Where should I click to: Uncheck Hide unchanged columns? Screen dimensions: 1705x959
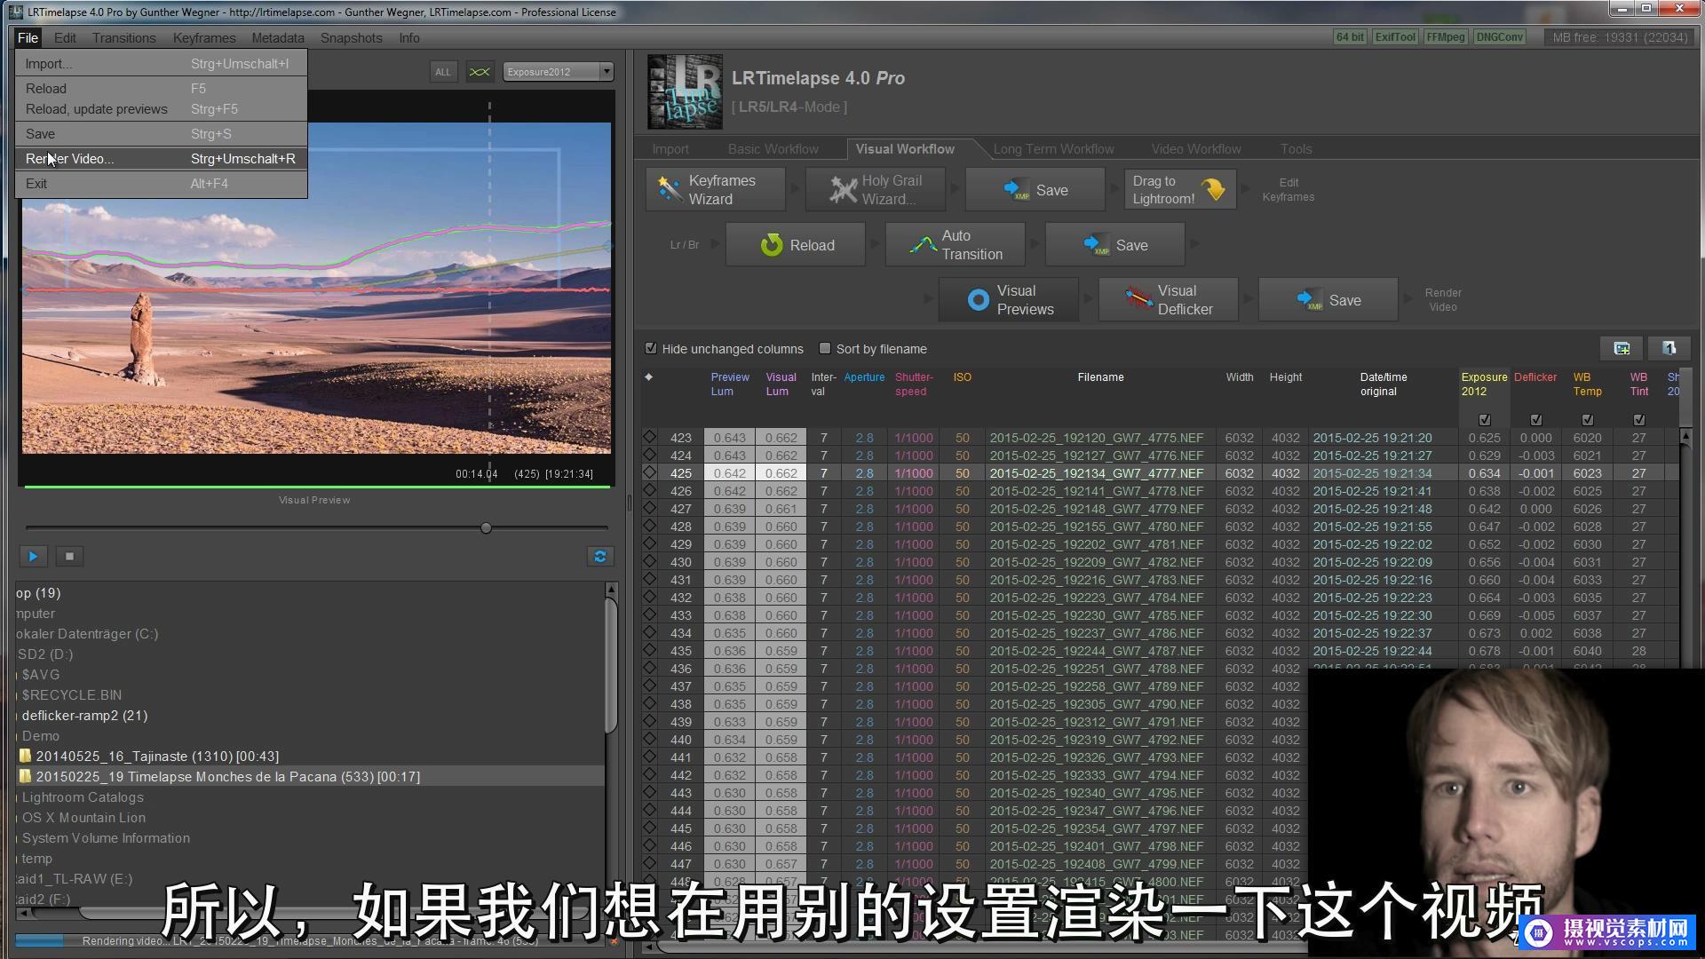(651, 348)
